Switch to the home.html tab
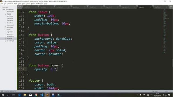 (x=59, y=7)
